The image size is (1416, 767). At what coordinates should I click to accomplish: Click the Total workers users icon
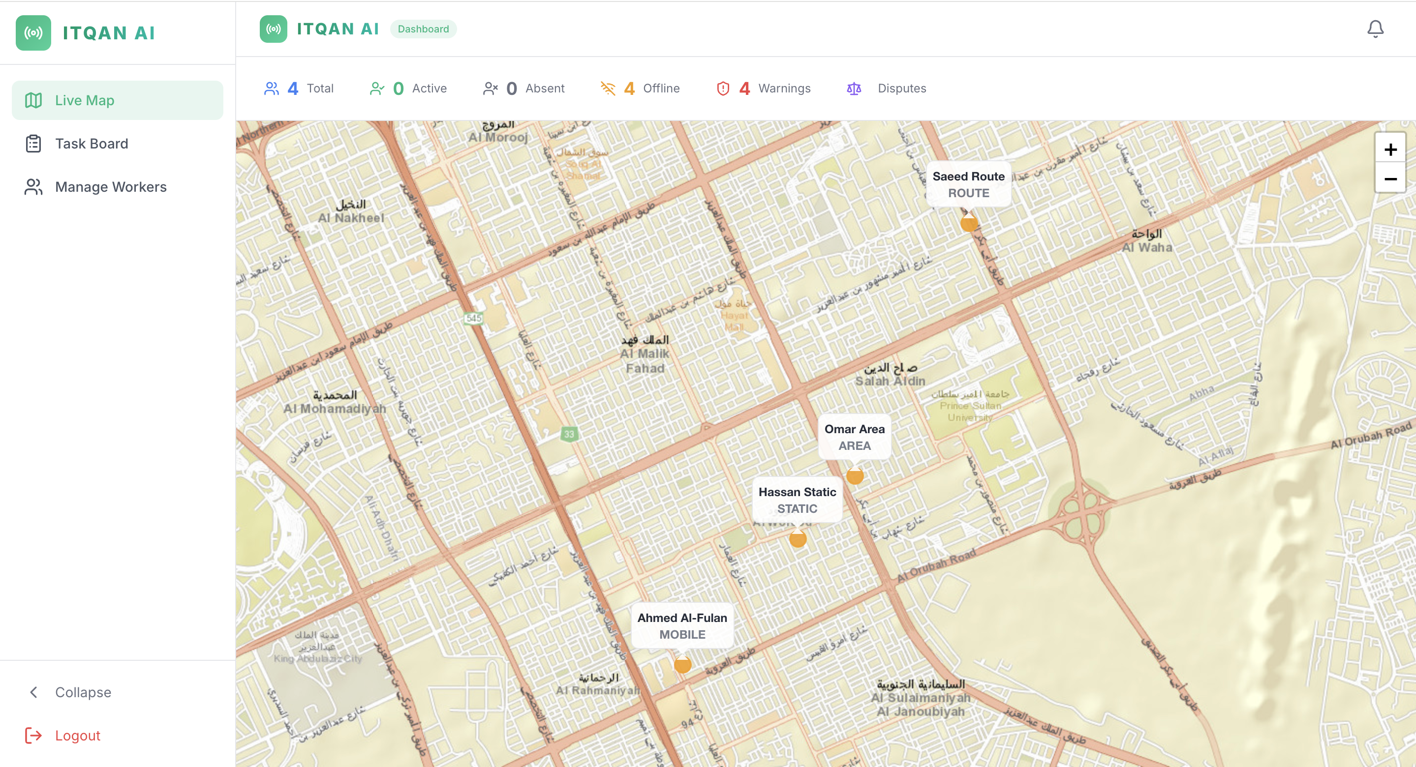[272, 88]
